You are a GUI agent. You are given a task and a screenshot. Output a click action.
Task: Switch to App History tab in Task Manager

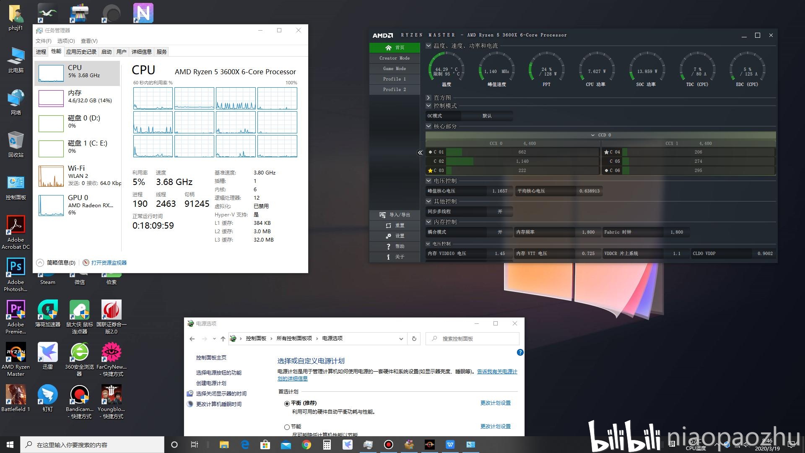click(81, 52)
